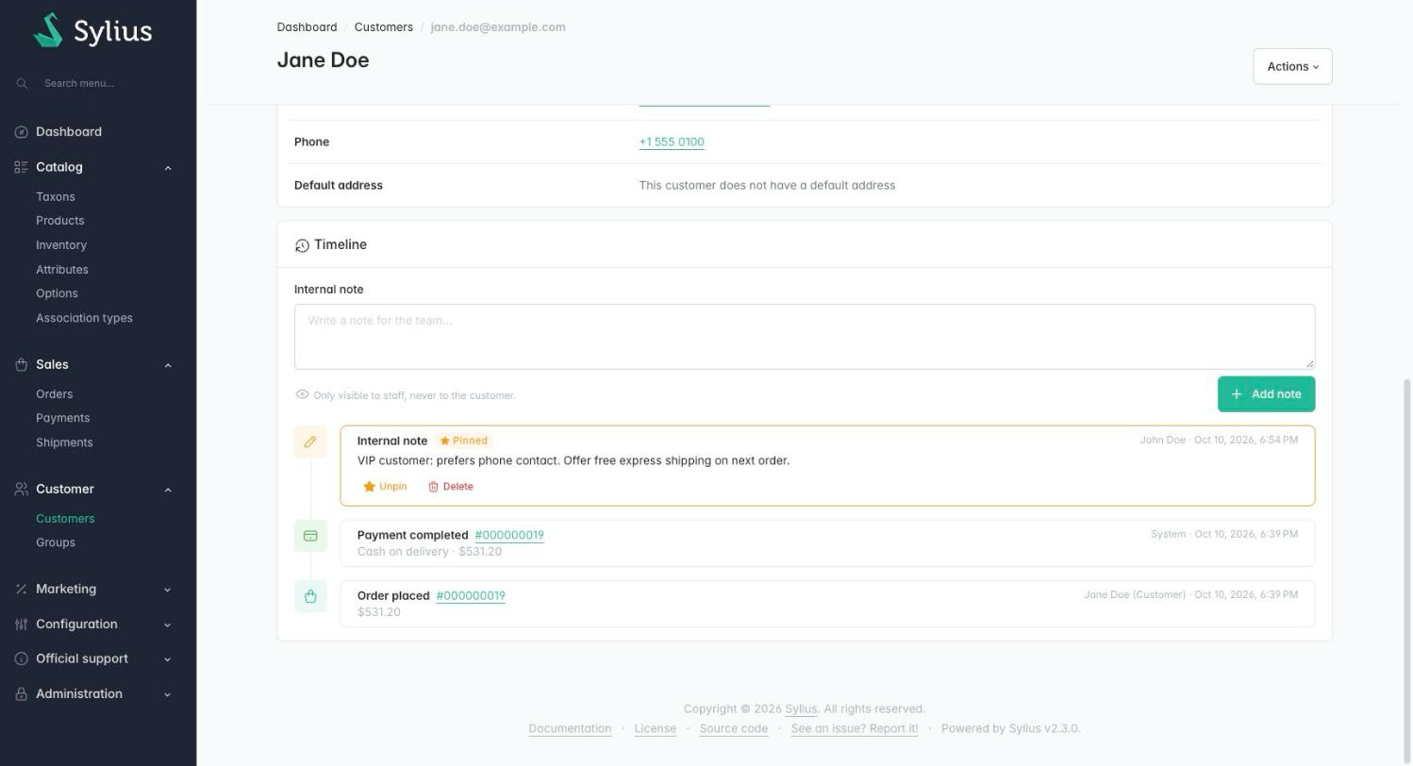Focus the Internal note text area
Screen dimensions: 1413x766
point(805,337)
